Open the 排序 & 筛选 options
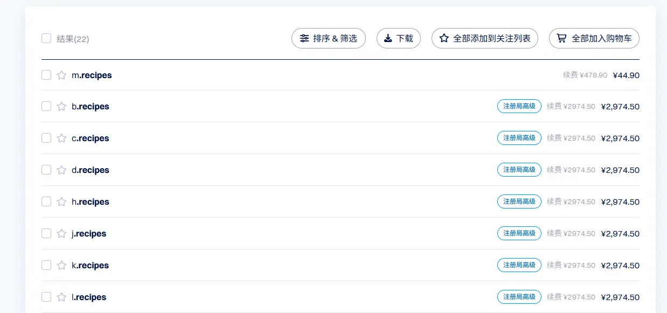 [329, 38]
